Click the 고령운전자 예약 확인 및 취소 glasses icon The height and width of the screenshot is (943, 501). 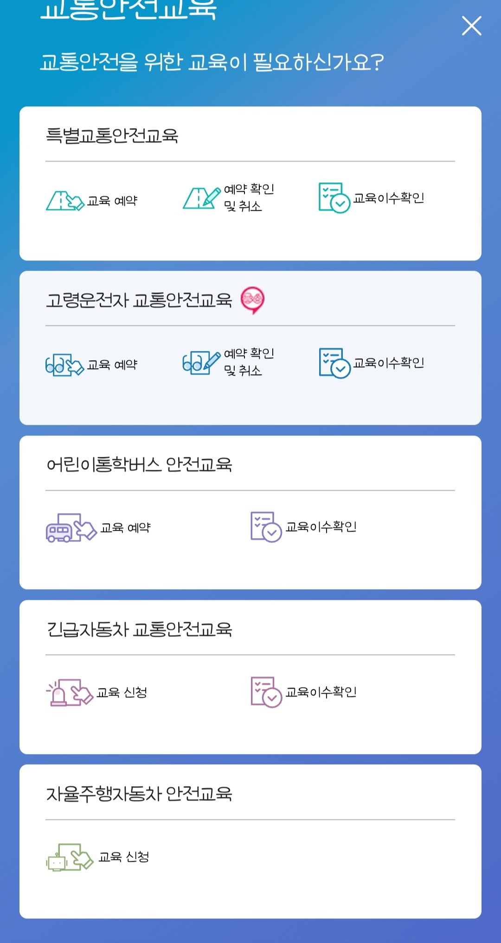pyautogui.click(x=201, y=363)
